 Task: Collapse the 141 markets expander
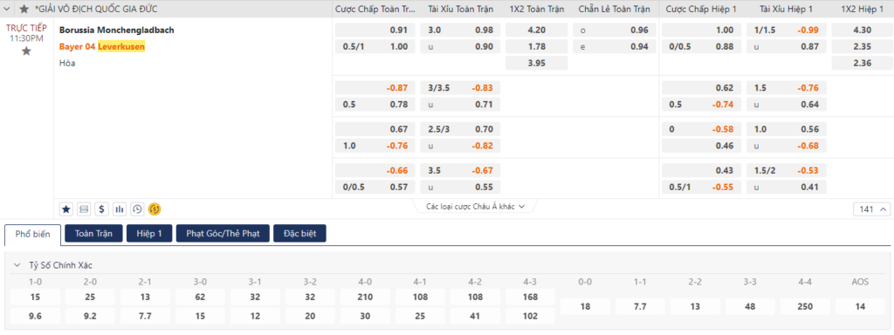pyautogui.click(x=872, y=209)
